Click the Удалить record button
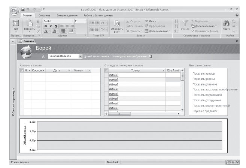 click(134, 31)
